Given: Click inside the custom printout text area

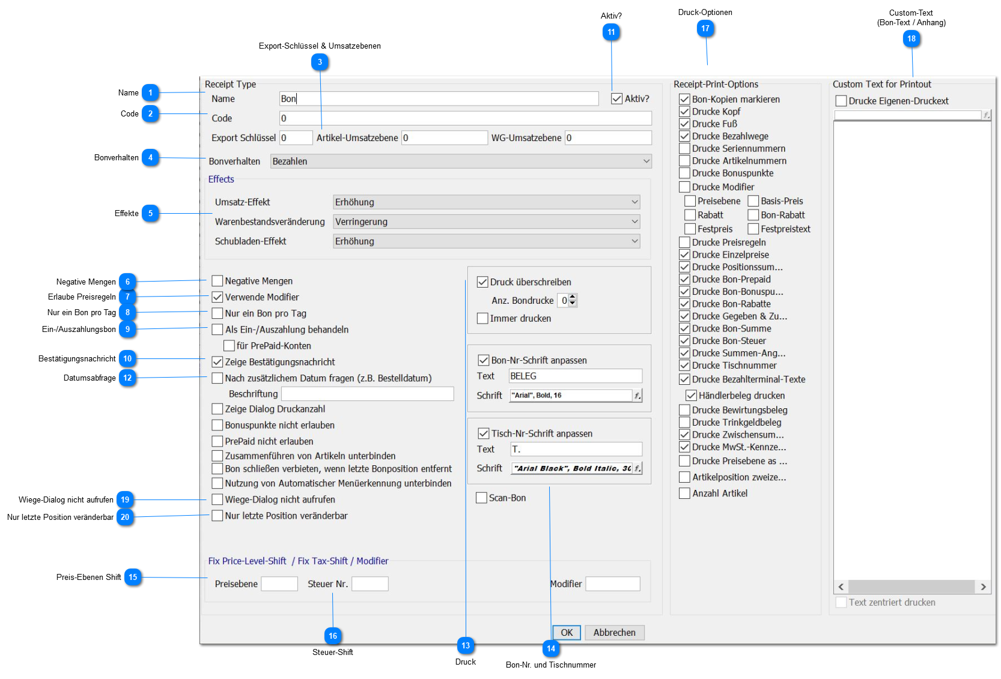Looking at the screenshot, I should click(912, 349).
